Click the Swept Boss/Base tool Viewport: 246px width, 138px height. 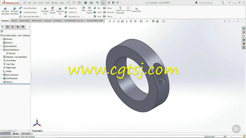(x=28, y=8)
